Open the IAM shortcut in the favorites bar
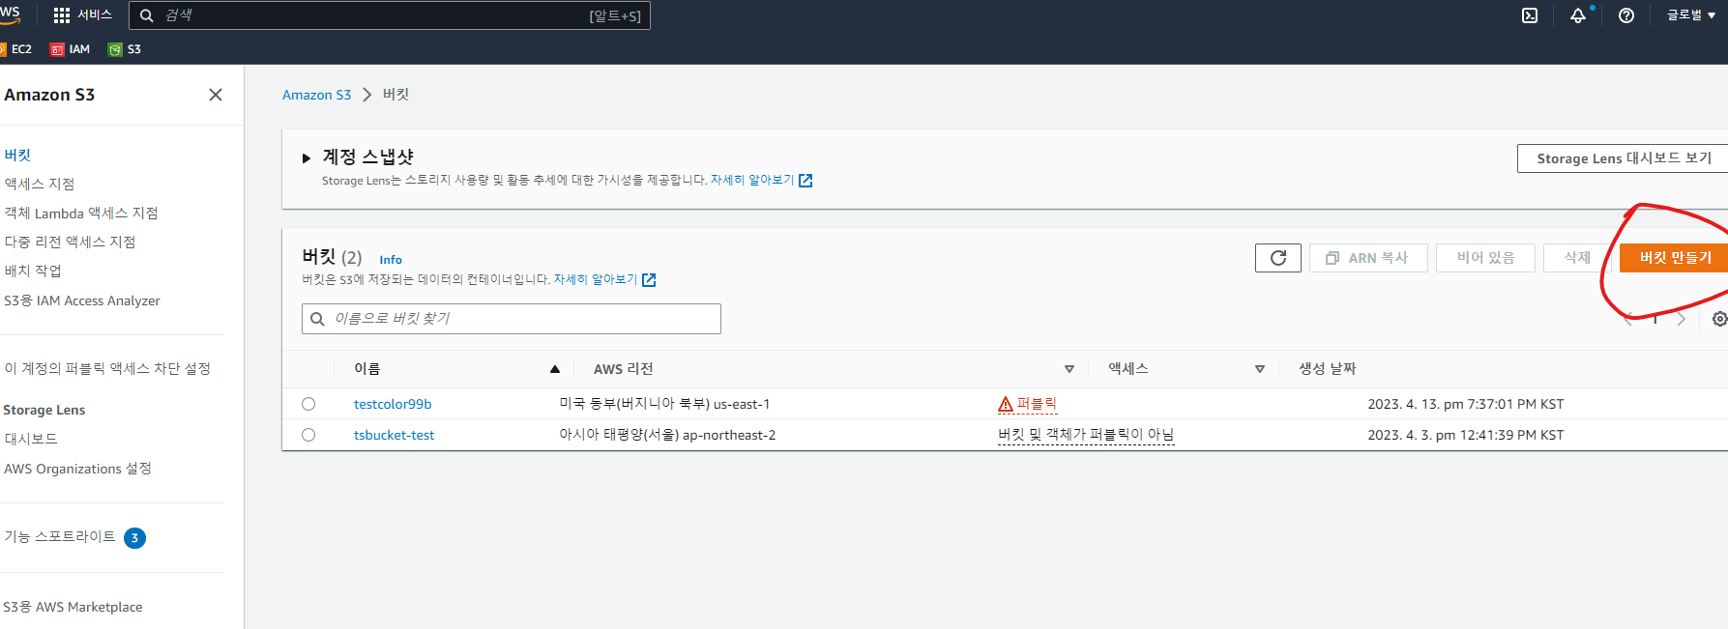Screen dimensions: 1728x629 (x=70, y=49)
